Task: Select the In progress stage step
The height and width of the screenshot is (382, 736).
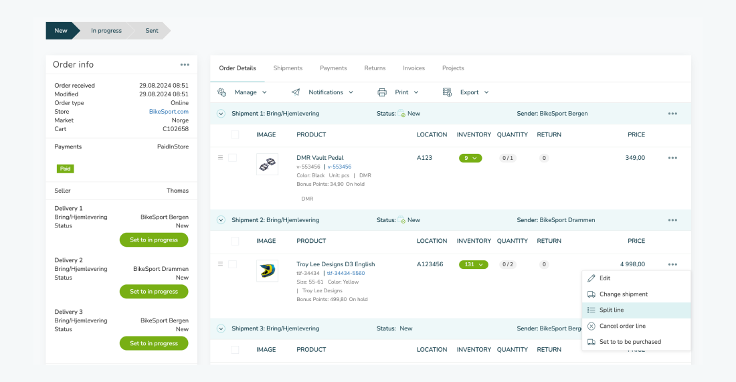Action: click(x=106, y=31)
